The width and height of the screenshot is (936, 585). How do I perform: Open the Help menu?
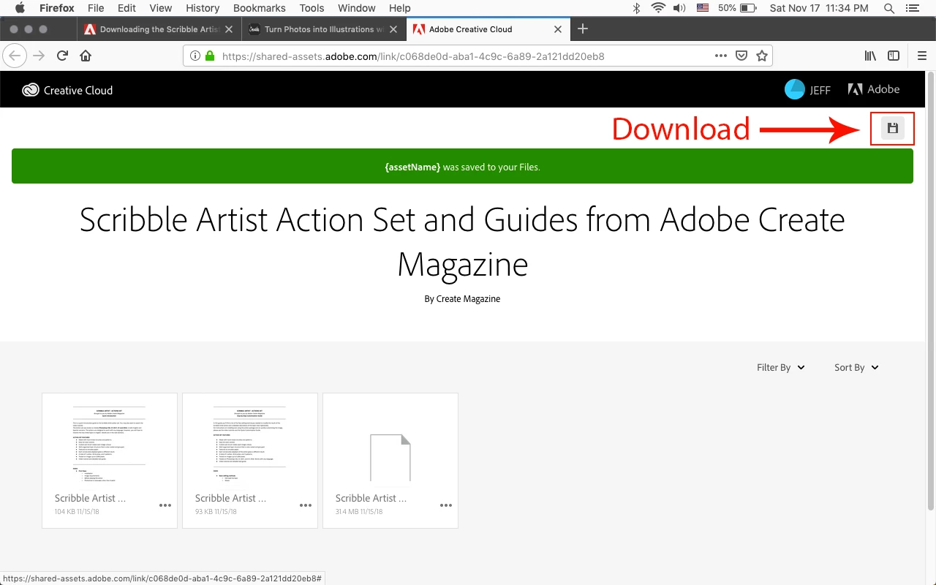tap(399, 8)
